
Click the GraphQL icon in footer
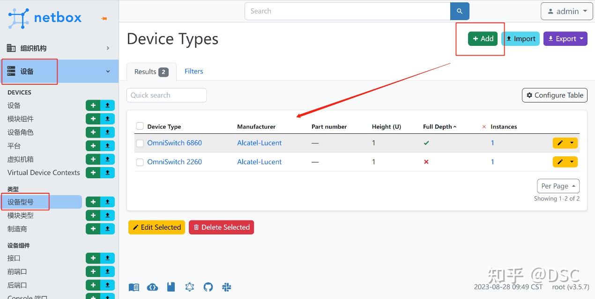[x=190, y=287]
